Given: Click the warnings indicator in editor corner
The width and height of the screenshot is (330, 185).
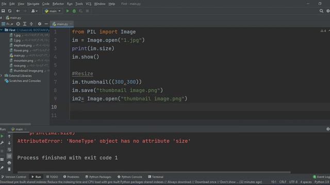Looking at the screenshot, I should (x=323, y=31).
